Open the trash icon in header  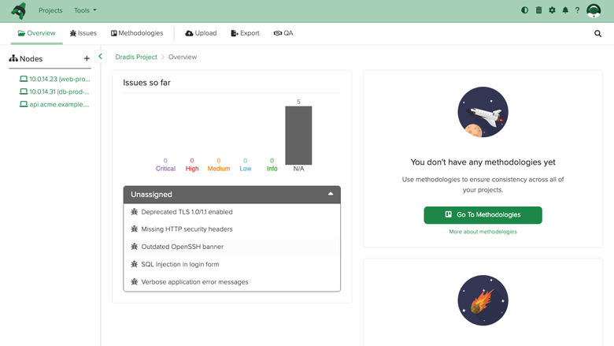538,10
